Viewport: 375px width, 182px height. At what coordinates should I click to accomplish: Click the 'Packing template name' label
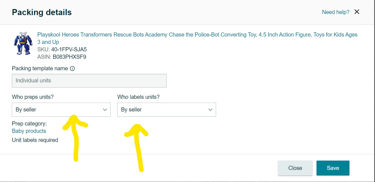[x=40, y=69]
